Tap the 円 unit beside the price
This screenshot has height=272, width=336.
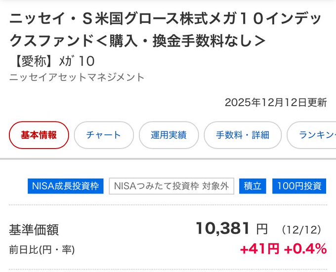(x=262, y=230)
